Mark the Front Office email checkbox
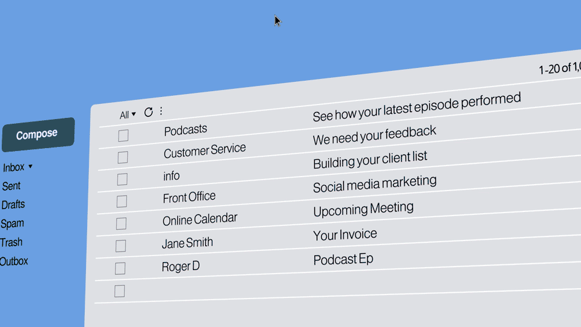581x327 pixels. 121,202
